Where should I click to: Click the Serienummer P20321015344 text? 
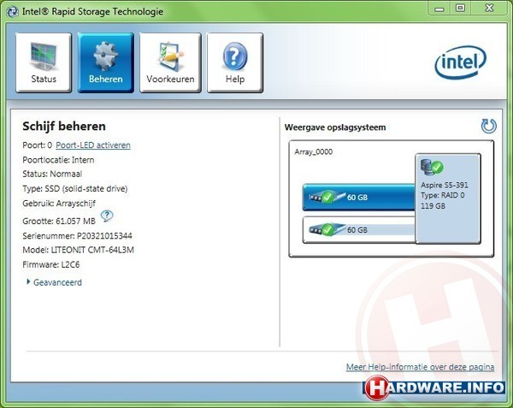click(77, 236)
